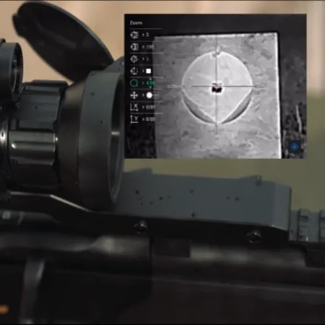Screen dimensions: 325x325
Task: Select the reticle icon beside value 100
Action: [134, 47]
